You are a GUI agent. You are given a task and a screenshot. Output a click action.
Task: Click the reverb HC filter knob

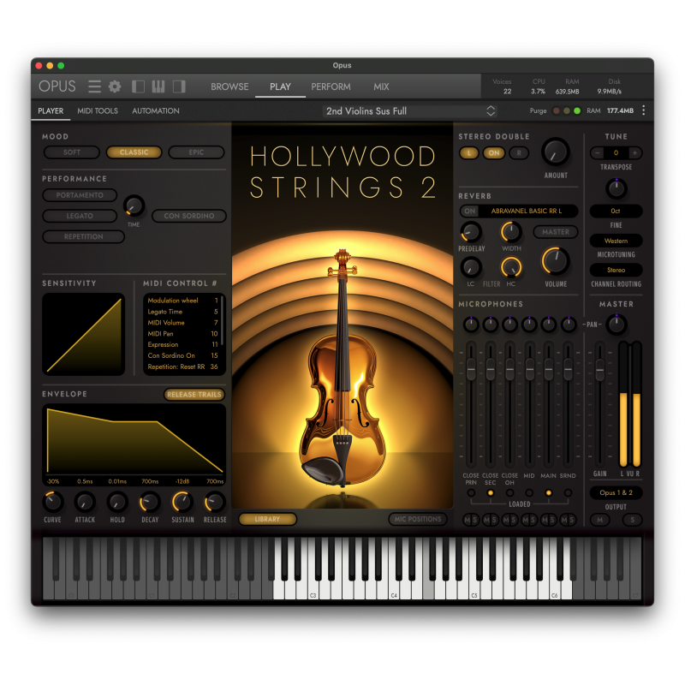(x=510, y=267)
